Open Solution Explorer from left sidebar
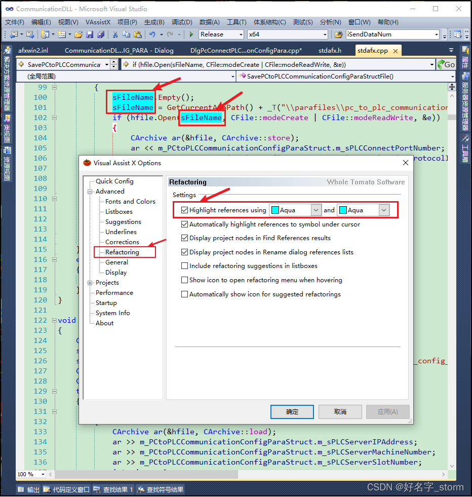 click(7, 79)
